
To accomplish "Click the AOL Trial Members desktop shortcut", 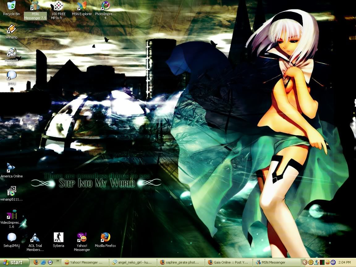I will (x=35, y=242).
